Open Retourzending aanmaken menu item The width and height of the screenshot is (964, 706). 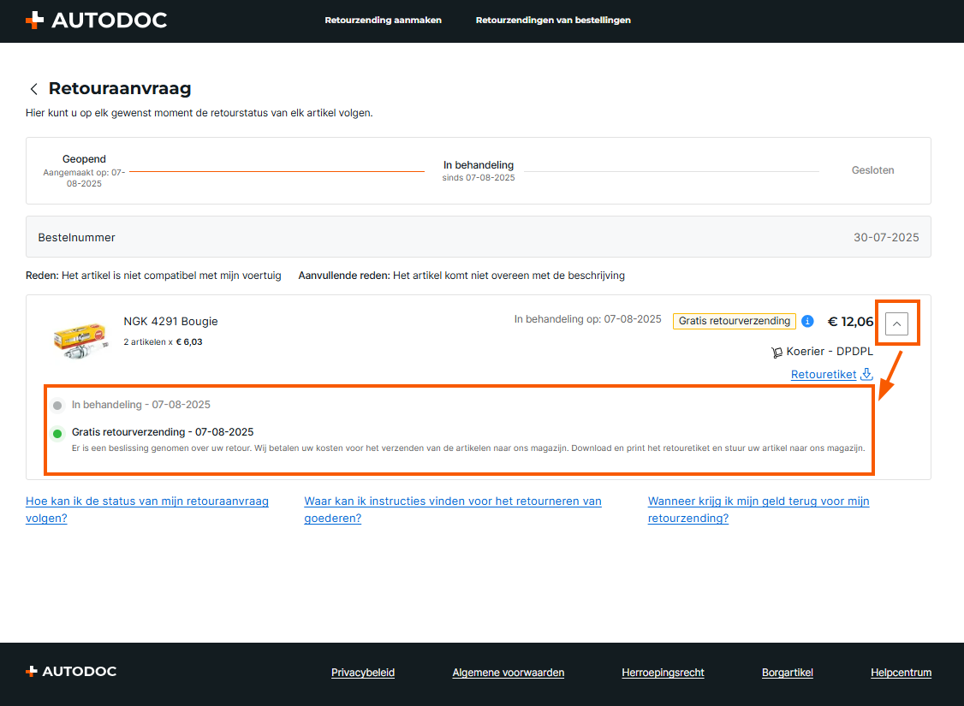point(383,21)
